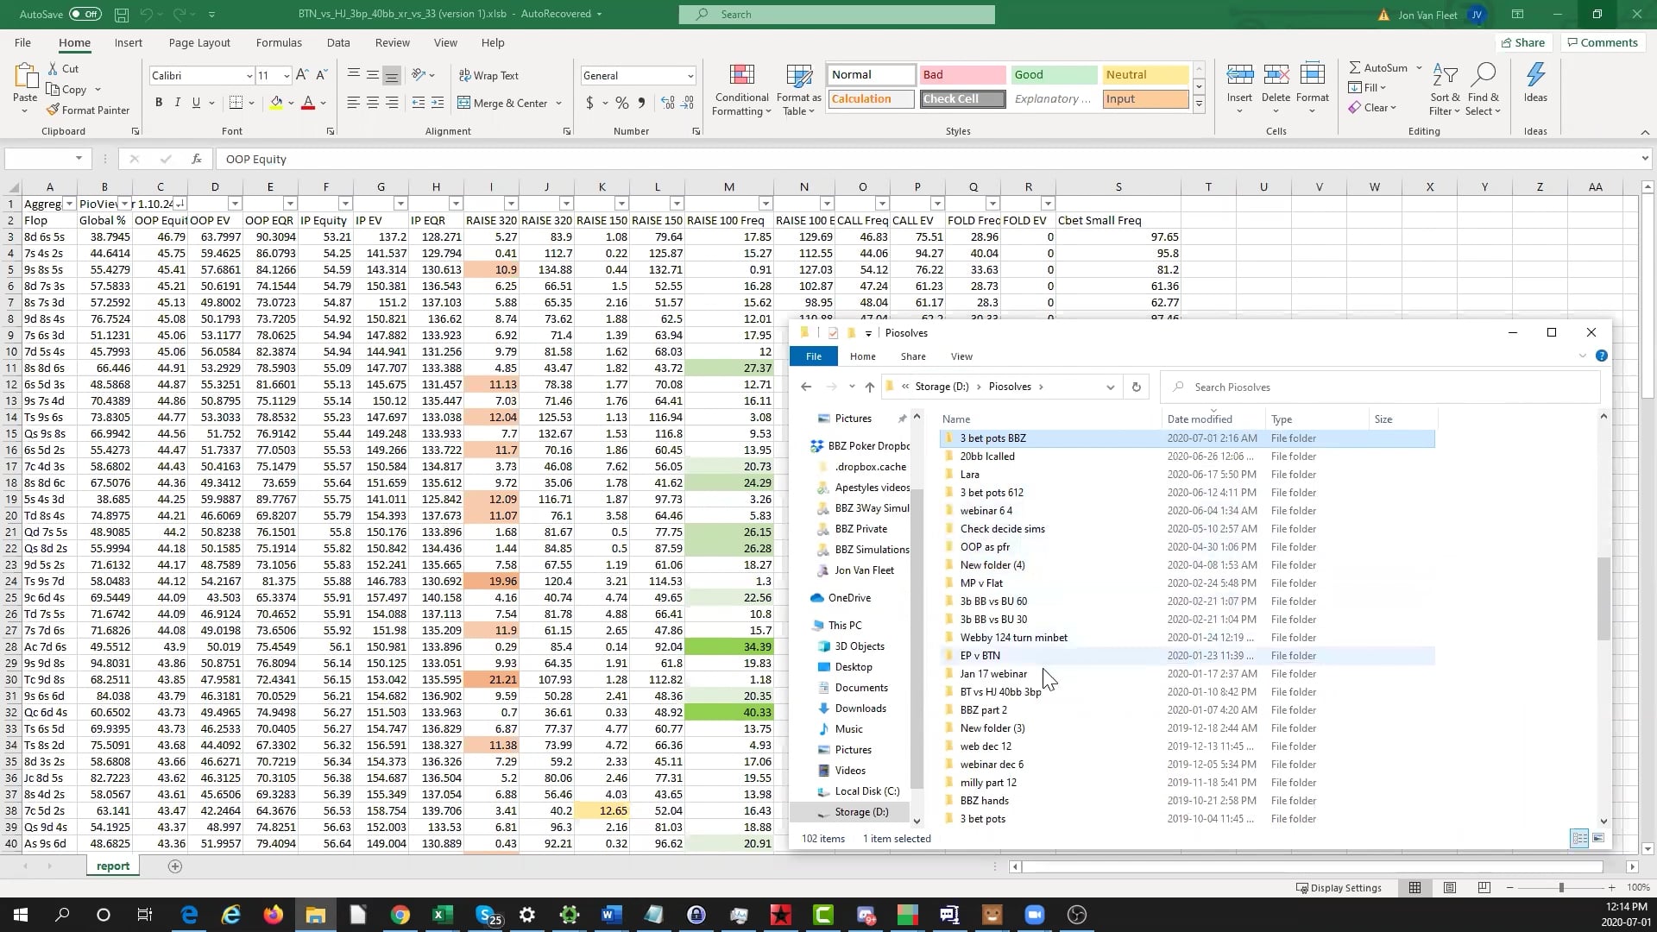Click the Share button in Excel
Viewport: 1657px width, 932px height.
pos(1522,42)
